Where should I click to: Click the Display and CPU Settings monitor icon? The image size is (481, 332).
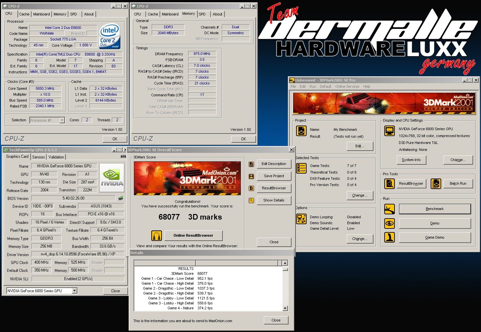click(390, 131)
